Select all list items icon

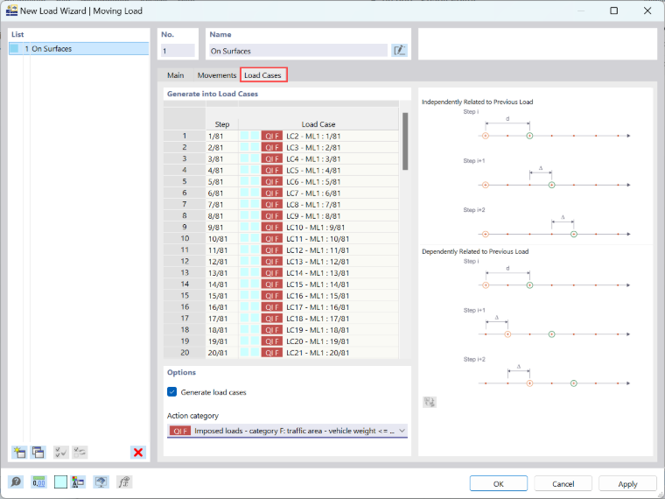click(x=60, y=452)
